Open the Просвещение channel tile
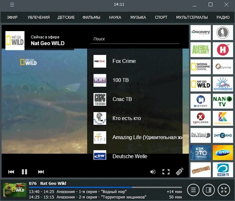235x201 pixels. [x=223, y=84]
